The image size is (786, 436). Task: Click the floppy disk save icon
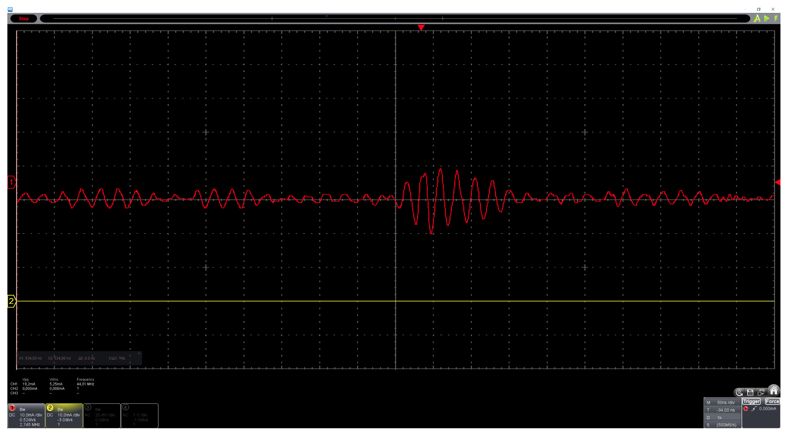(x=750, y=392)
